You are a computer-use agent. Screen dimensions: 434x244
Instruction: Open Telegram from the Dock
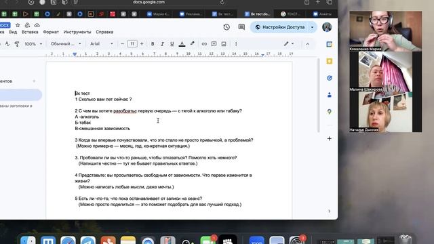pos(88,240)
